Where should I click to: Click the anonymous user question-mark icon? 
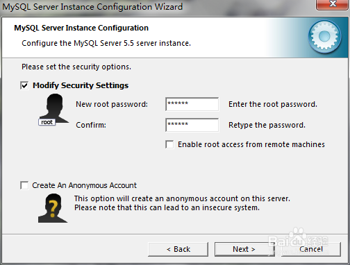coord(53,208)
